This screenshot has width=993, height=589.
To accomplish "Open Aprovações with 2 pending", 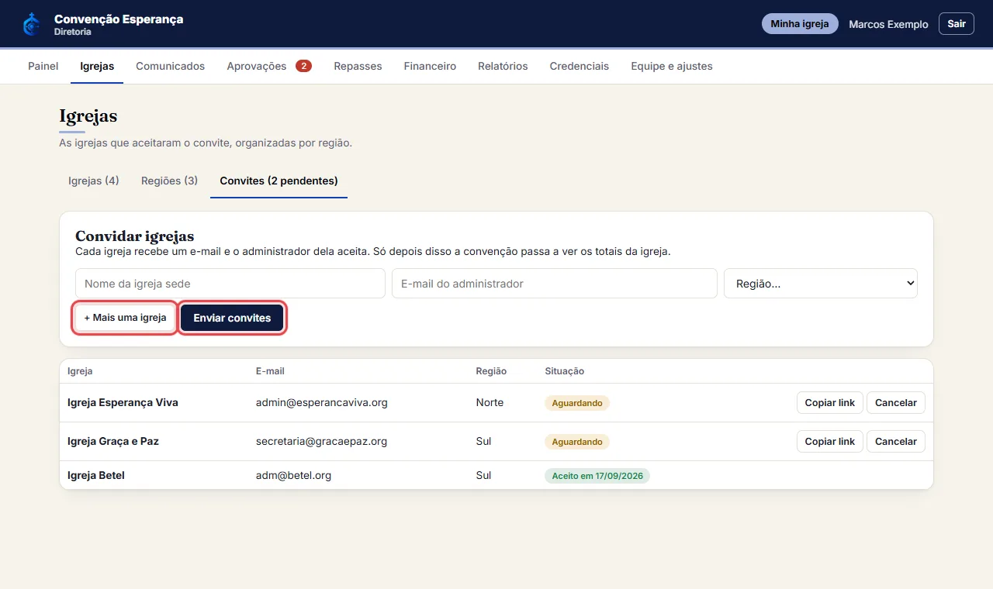I will (269, 66).
